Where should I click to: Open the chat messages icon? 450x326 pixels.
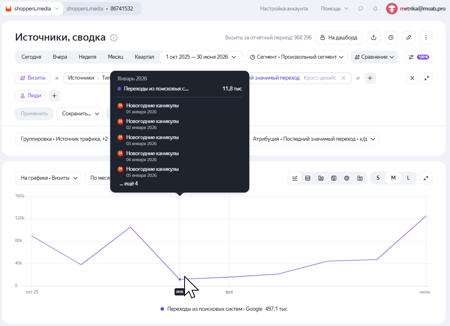tap(361, 8)
